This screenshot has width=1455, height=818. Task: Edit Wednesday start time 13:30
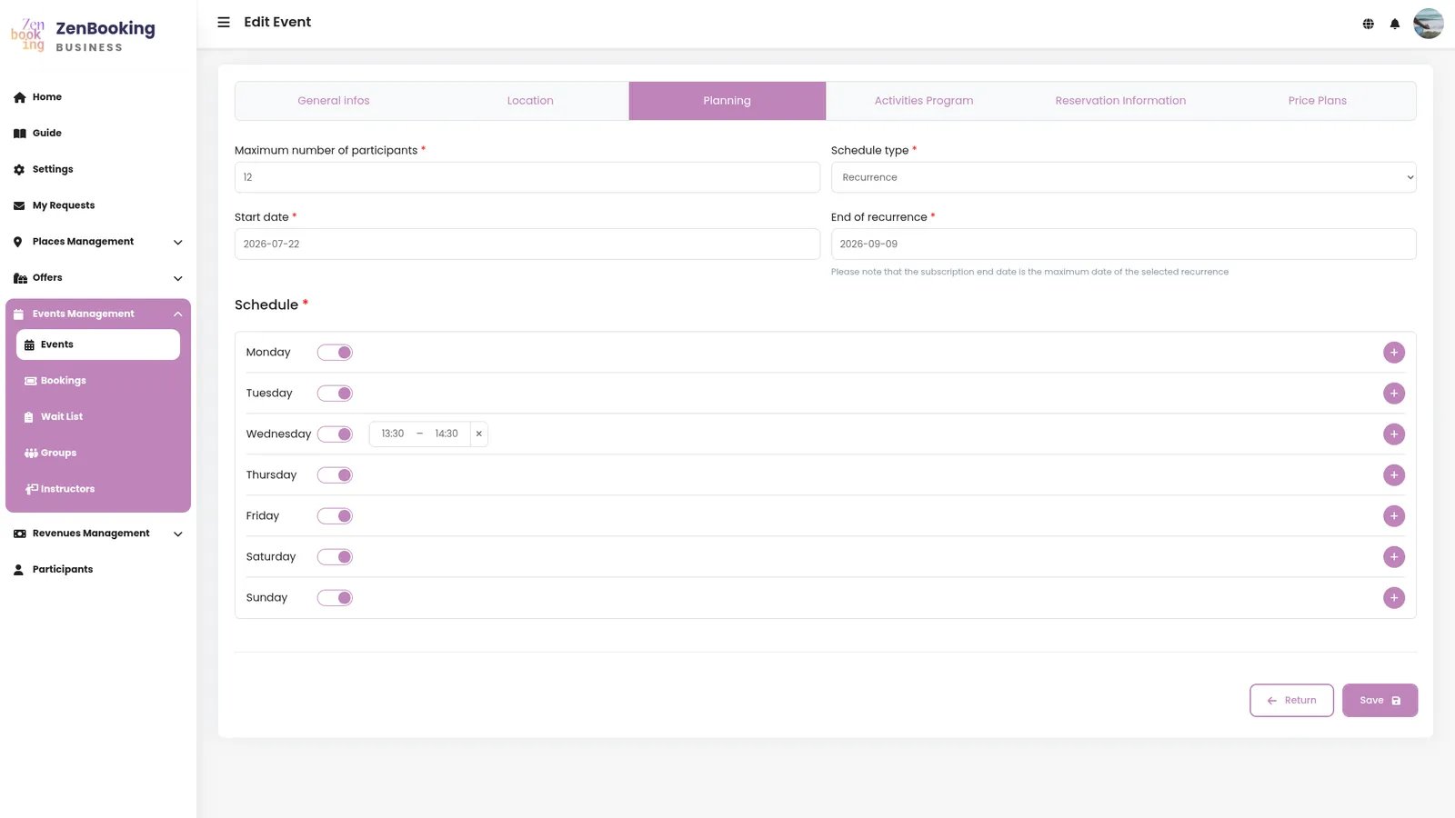click(393, 434)
